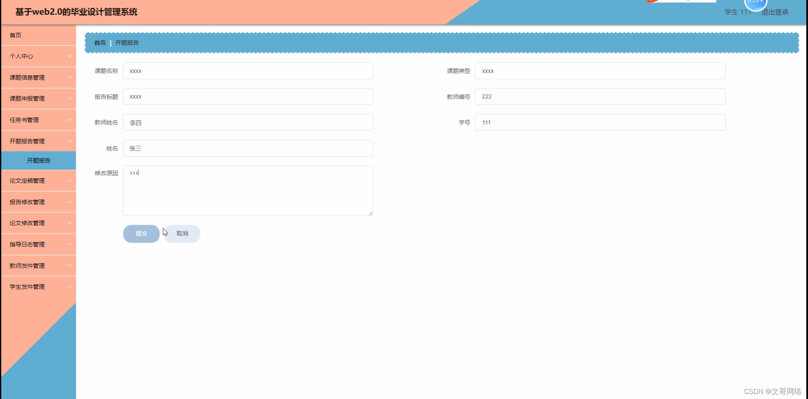Expand the 论文定稿管理 sidebar section
Image resolution: width=808 pixels, height=399 pixels.
(x=38, y=181)
